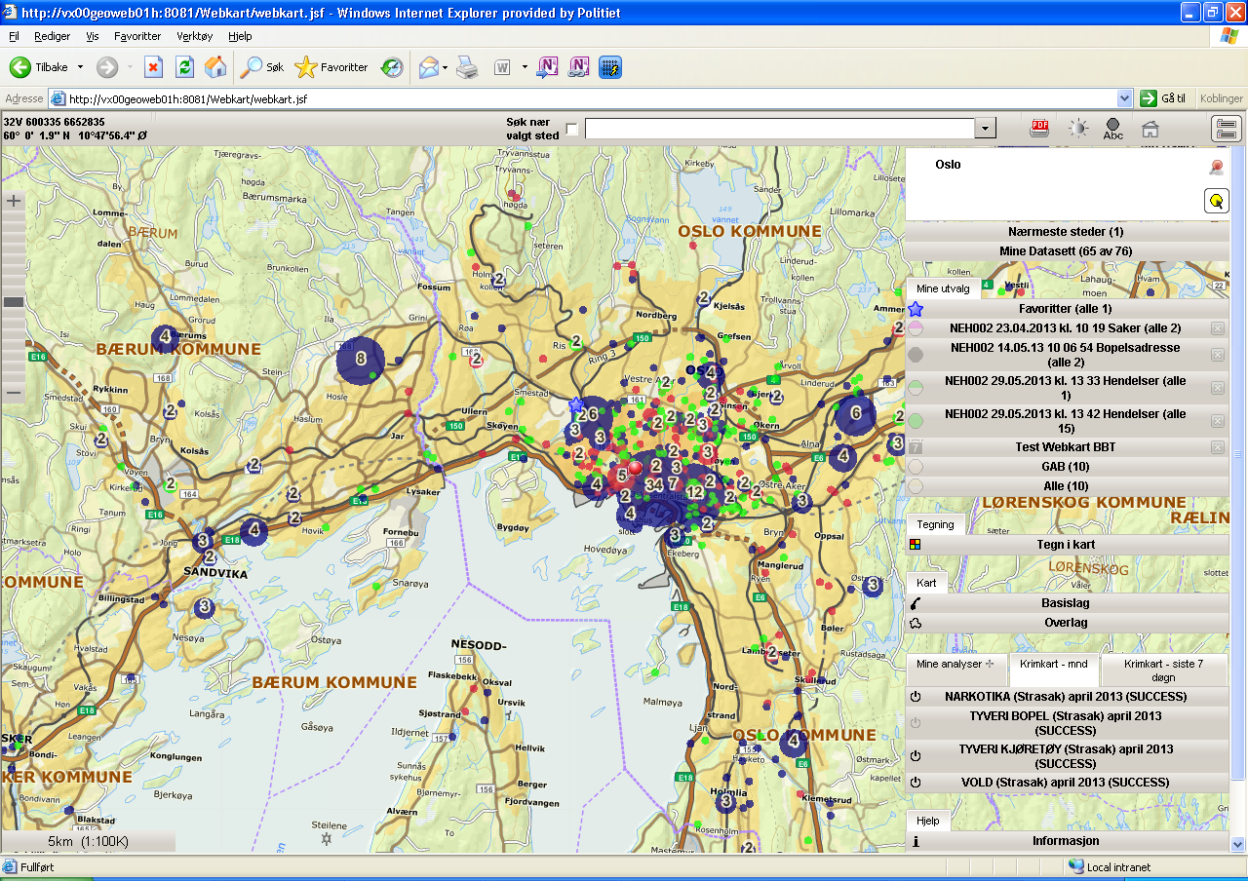Viewport: 1248px width, 881px height.
Task: Click the red pin icon next to Oslo
Action: click(x=1216, y=168)
